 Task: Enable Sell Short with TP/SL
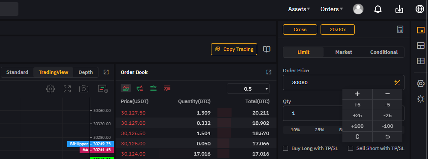tap(351, 148)
